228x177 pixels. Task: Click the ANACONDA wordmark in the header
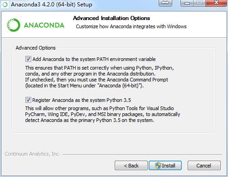coord(44,25)
